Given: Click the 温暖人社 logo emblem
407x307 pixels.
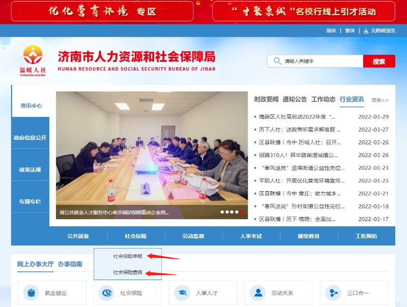Looking at the screenshot, I should coord(33,55).
